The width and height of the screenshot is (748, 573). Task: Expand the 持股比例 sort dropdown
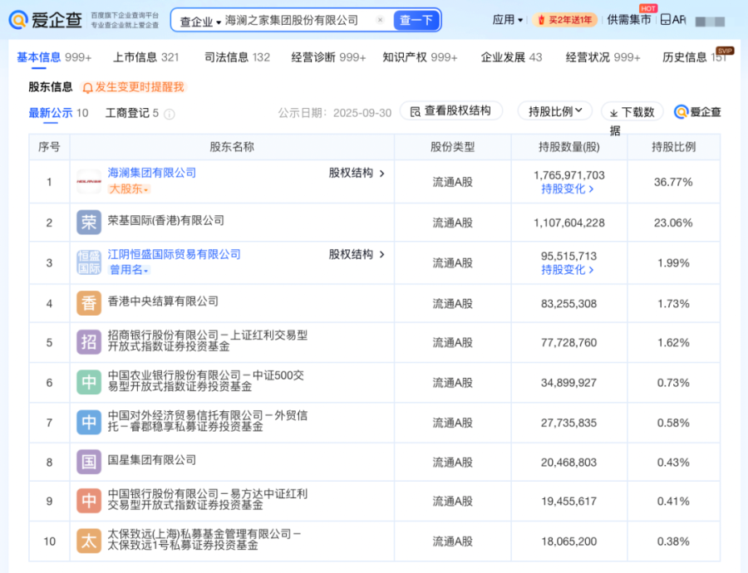[x=555, y=110]
